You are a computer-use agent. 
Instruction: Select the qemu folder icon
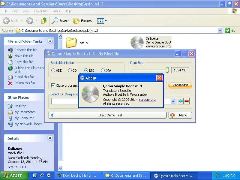click(71, 43)
